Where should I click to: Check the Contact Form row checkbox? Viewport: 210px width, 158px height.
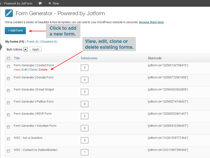(8, 66)
